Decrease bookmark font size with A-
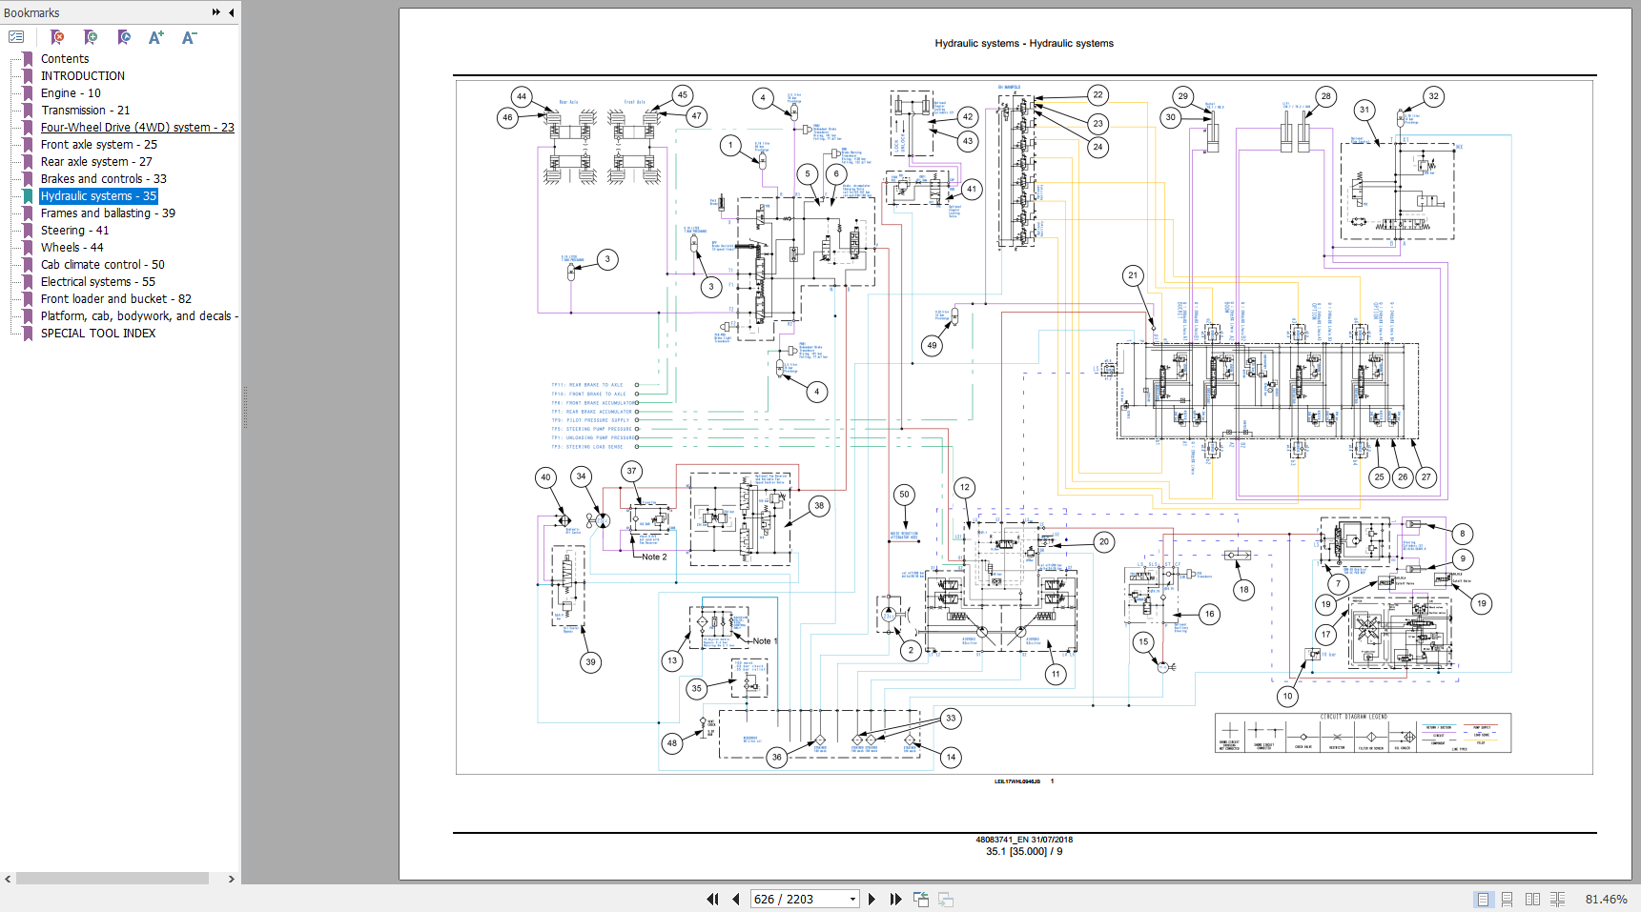Image resolution: width=1641 pixels, height=912 pixels. tap(189, 37)
